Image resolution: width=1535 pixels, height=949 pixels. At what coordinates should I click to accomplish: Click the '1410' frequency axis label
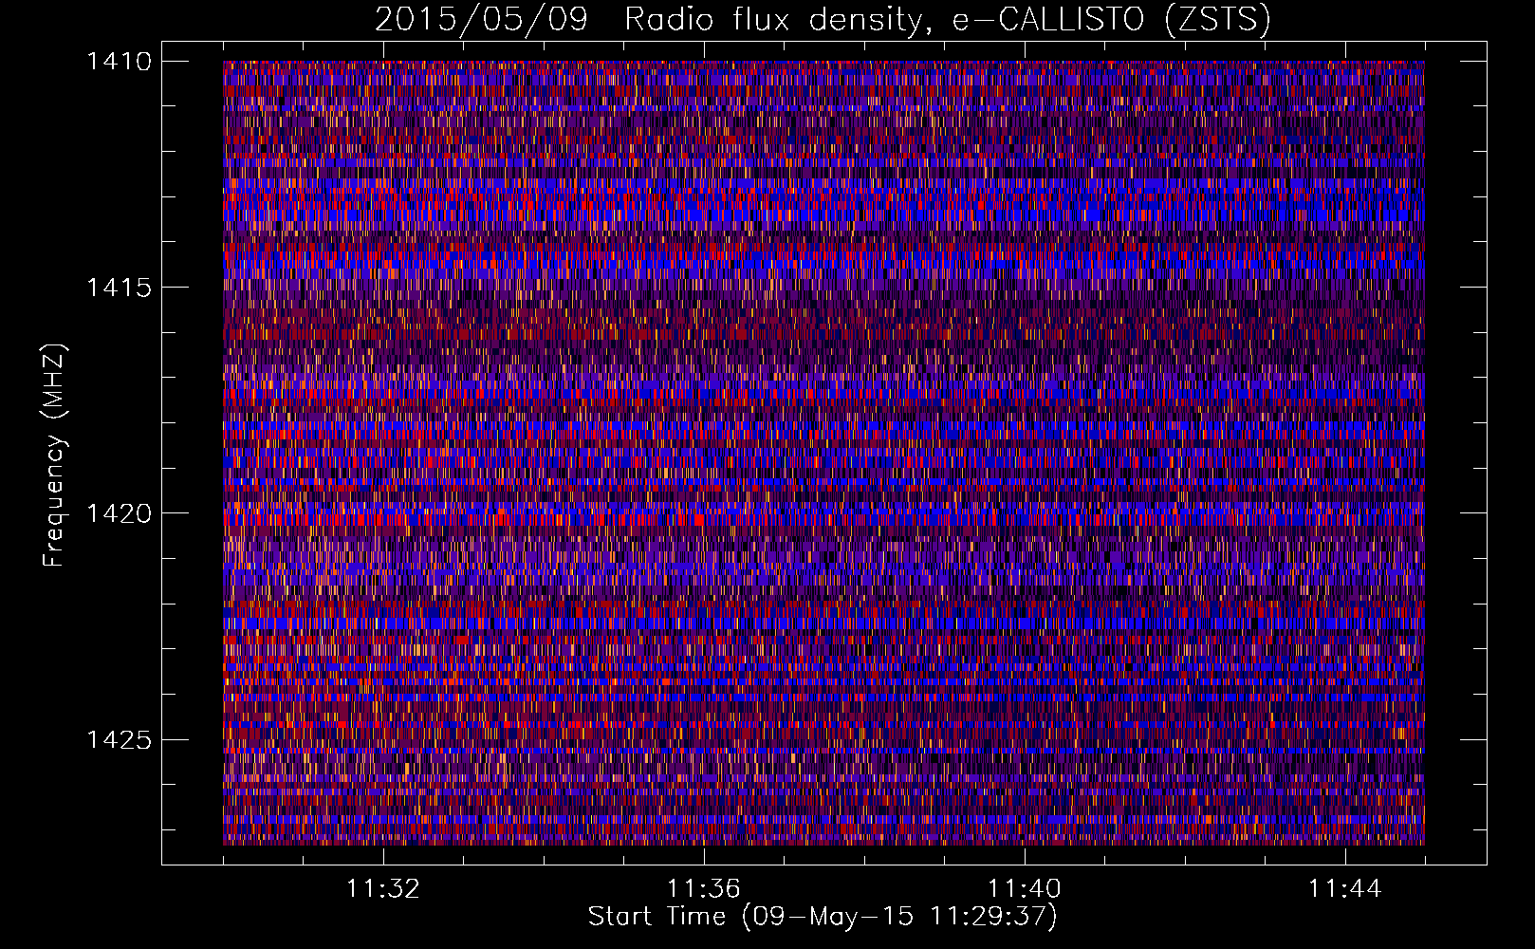pos(119,62)
